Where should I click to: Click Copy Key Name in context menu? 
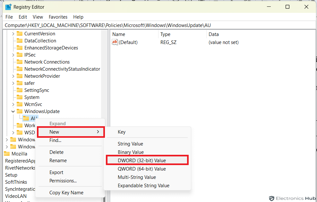tap(66, 193)
